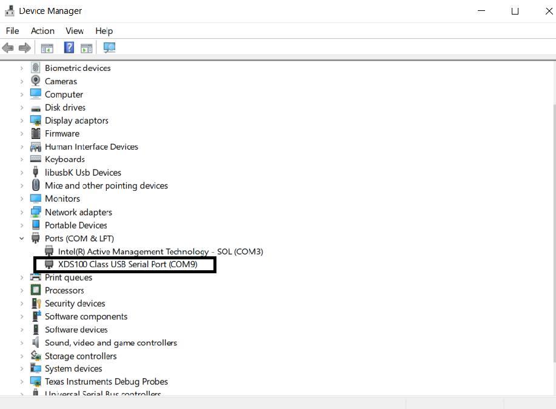Expand the Display adaptors category
The height and width of the screenshot is (409, 556).
[x=22, y=121]
